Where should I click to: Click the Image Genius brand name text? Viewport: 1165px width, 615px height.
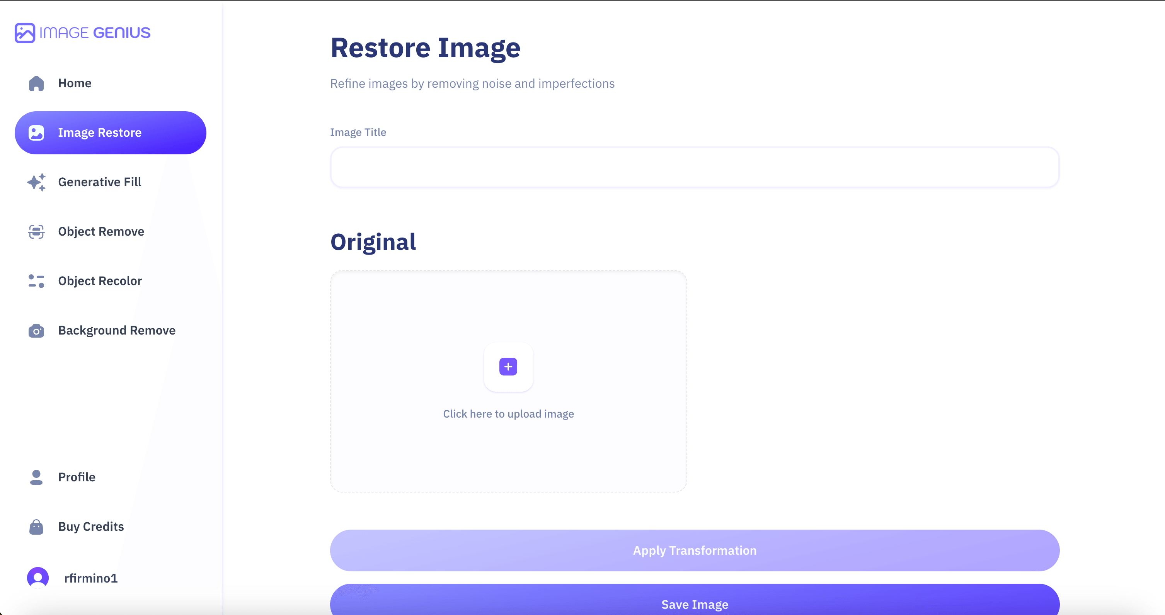click(x=95, y=33)
